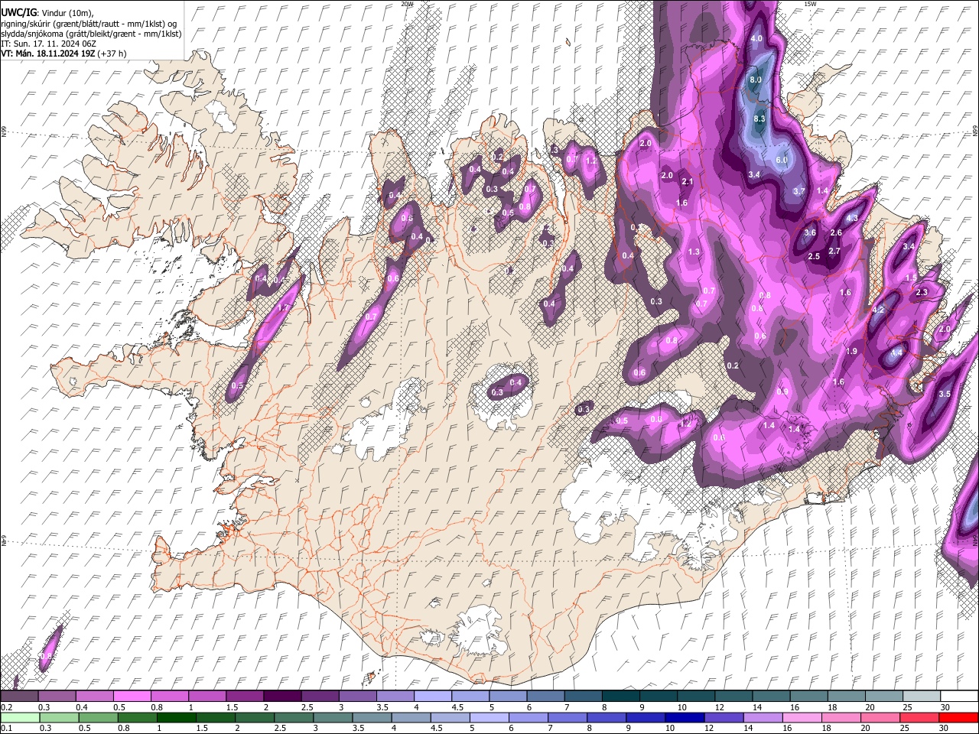The width and height of the screenshot is (979, 734).
Task: Pick the violet 14 swatch, lower legend row
Action: point(763,718)
